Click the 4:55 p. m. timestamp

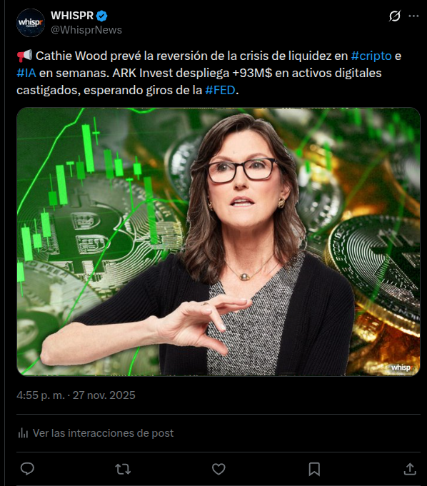pyautogui.click(x=41, y=395)
